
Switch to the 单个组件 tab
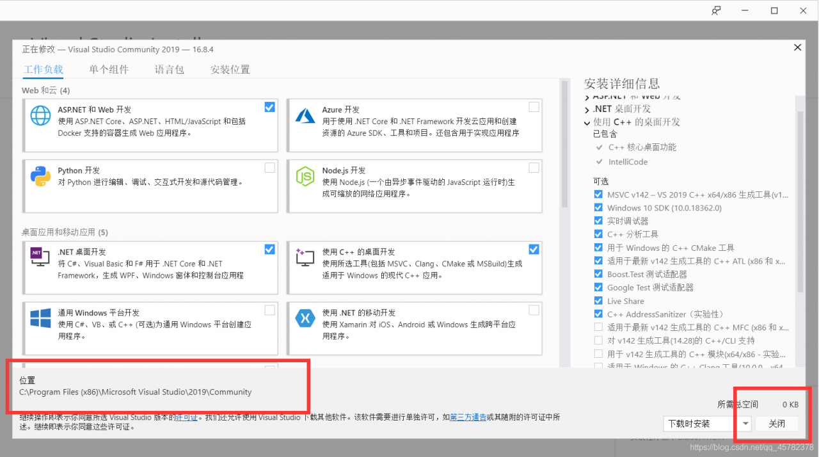109,69
